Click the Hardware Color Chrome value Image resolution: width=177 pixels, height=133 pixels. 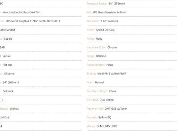point(112,47)
